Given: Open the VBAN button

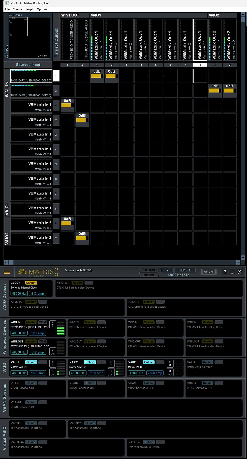Looking at the screenshot, I should 208,272.
